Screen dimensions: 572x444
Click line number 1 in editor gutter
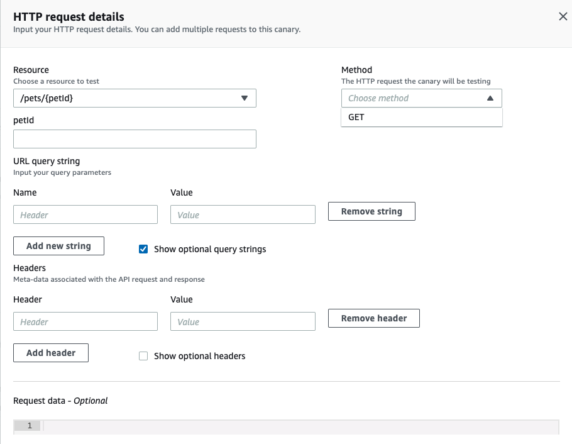coord(29,426)
